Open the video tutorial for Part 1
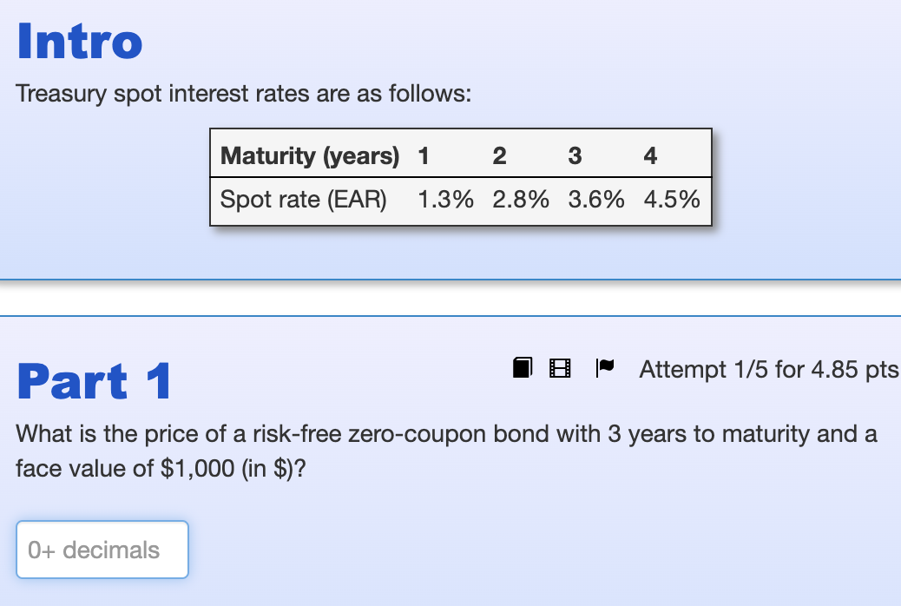Viewport: 901px width, 606px height. coord(559,367)
